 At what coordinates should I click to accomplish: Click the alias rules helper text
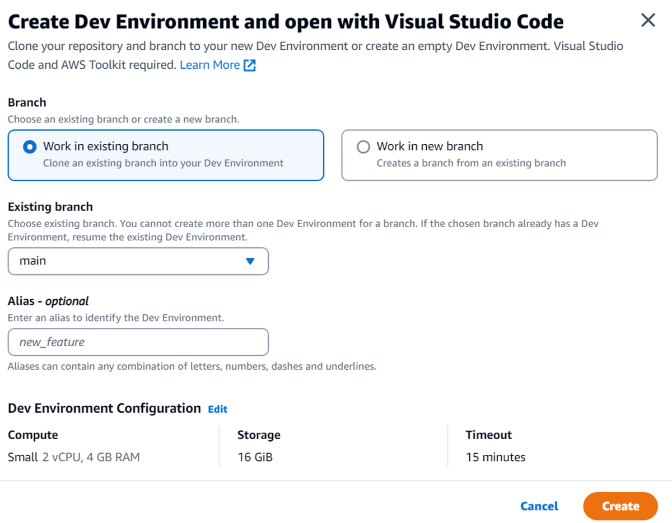[192, 367]
